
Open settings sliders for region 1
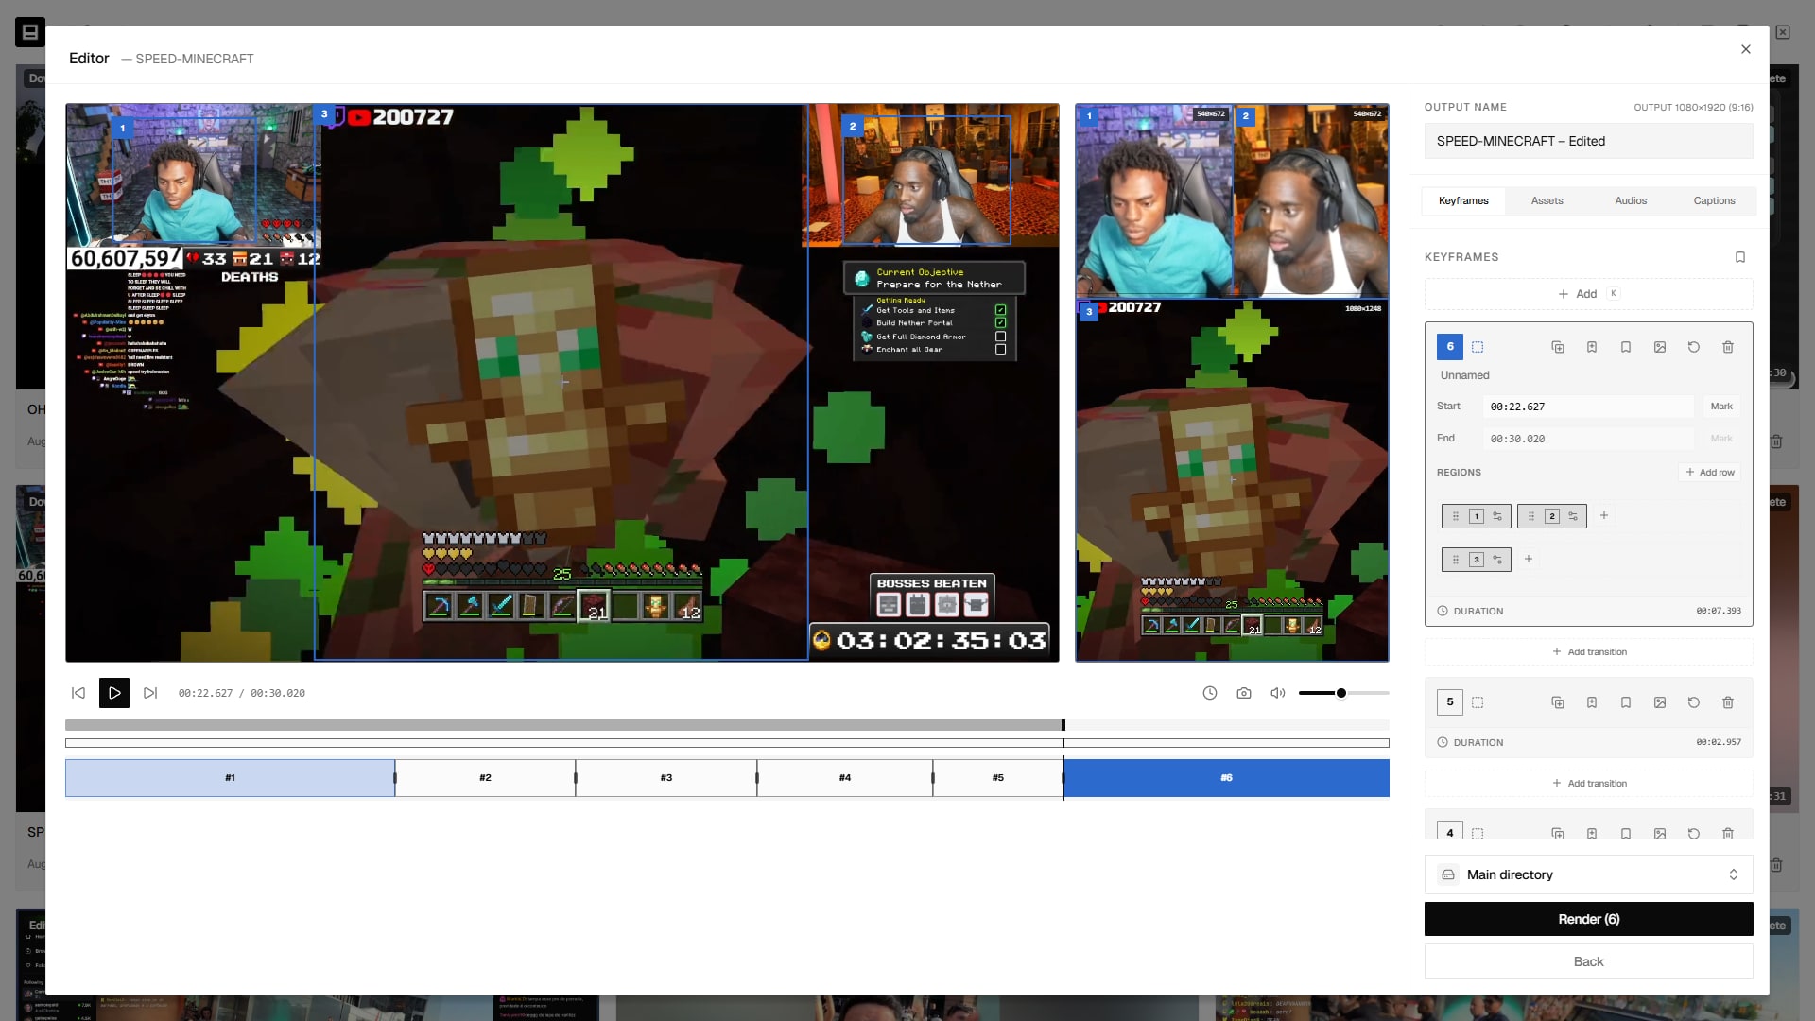tap(1497, 516)
